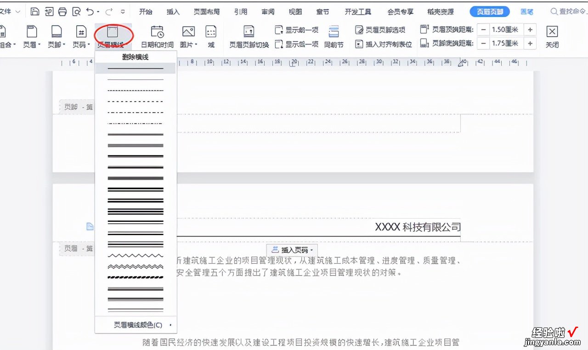This screenshot has height=350, width=588.
Task: Click the small document icon beside the header
Action: (x=90, y=226)
